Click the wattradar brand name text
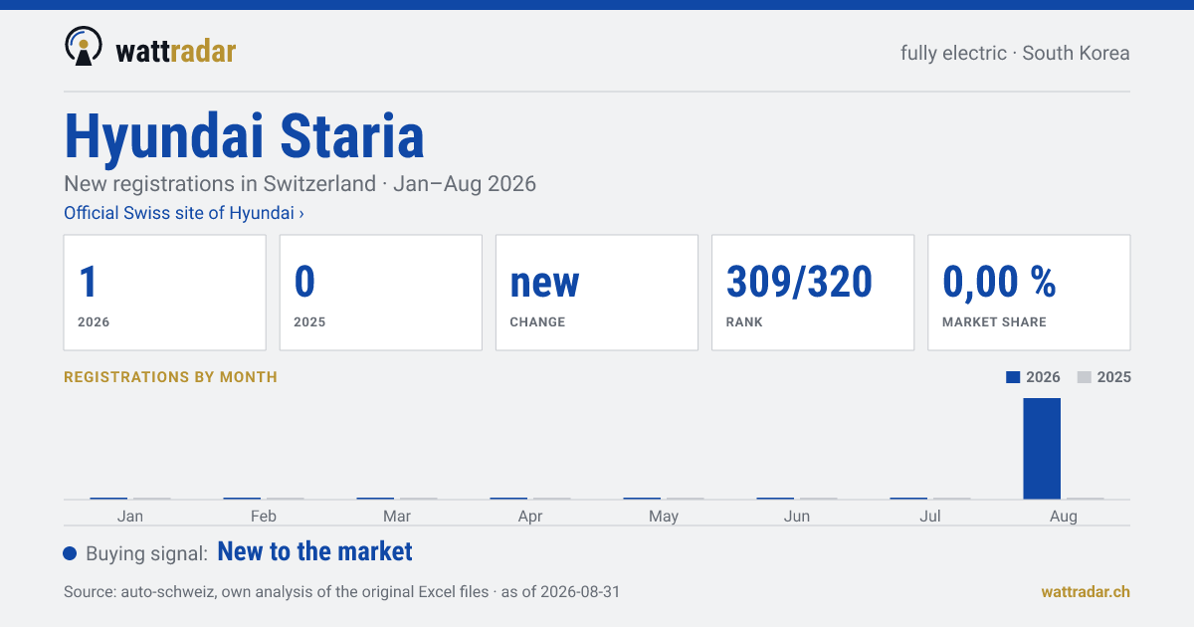1194x627 pixels. (x=176, y=51)
